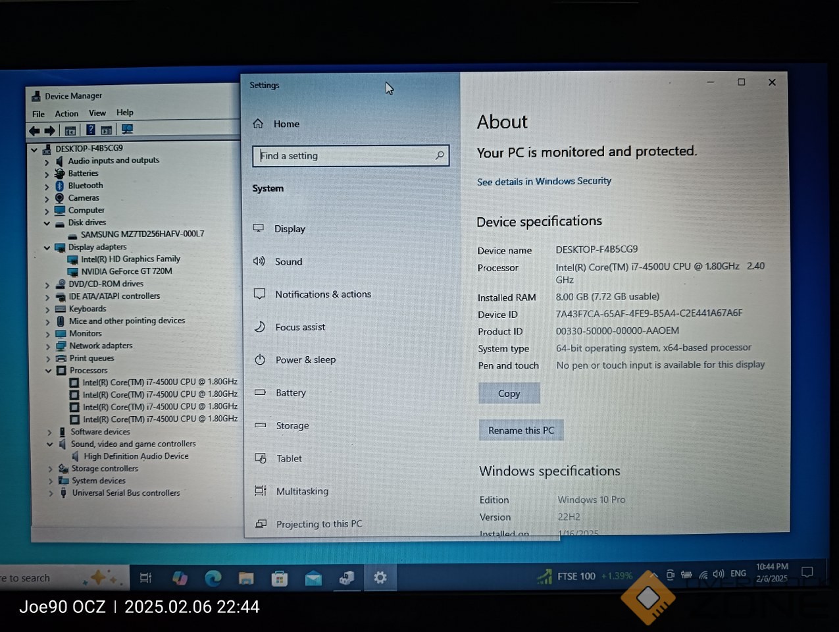Image resolution: width=839 pixels, height=632 pixels.
Task: Open Microsoft Edge from the taskbar
Action: click(213, 578)
